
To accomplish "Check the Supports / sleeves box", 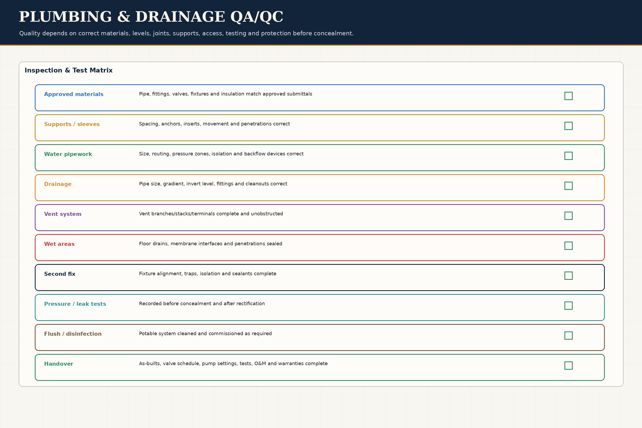I will (569, 126).
